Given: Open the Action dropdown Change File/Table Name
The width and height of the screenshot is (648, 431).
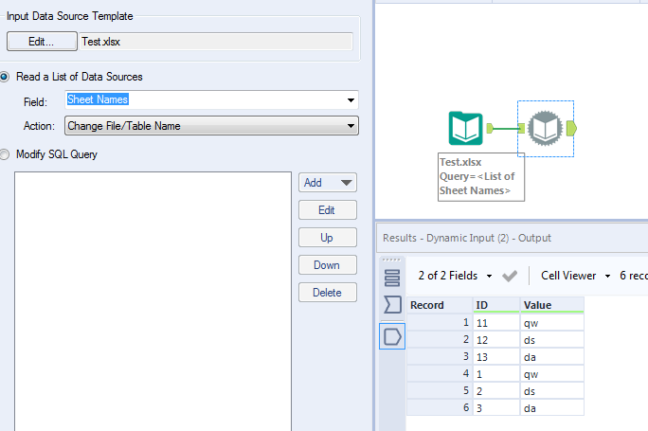Looking at the screenshot, I should [x=211, y=126].
